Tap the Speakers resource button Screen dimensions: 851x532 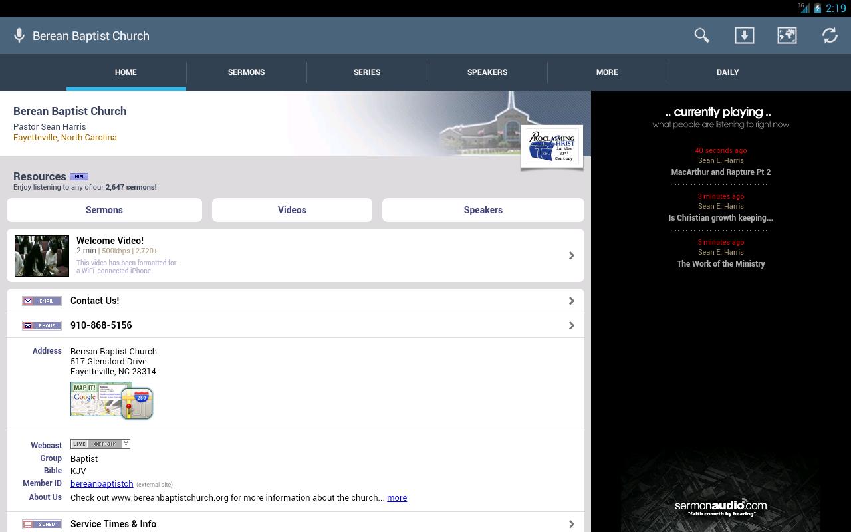point(483,210)
